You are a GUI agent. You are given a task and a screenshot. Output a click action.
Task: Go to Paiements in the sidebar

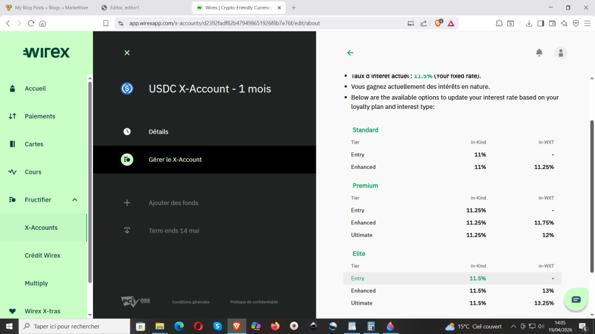tap(39, 116)
